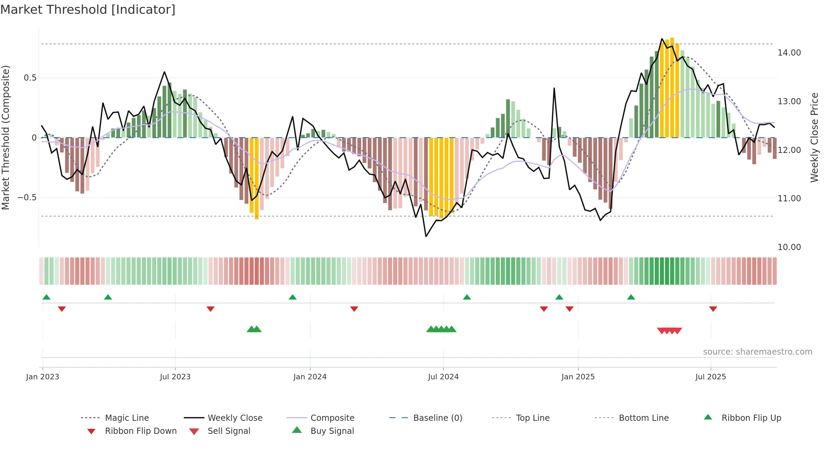Click the Weekly Close Price axis title

[814, 138]
